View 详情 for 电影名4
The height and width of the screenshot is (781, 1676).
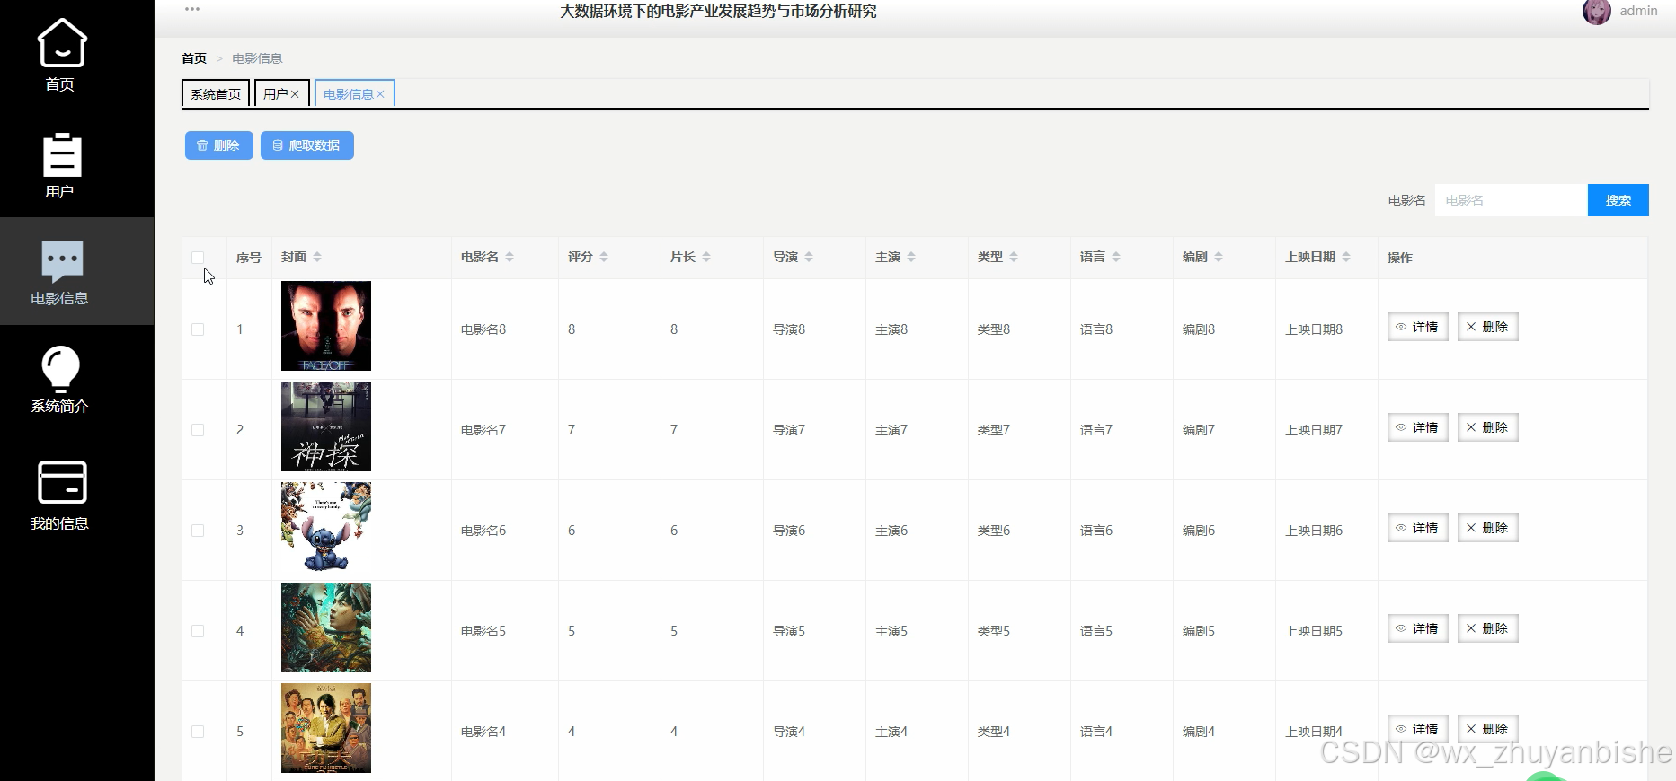coord(1417,729)
